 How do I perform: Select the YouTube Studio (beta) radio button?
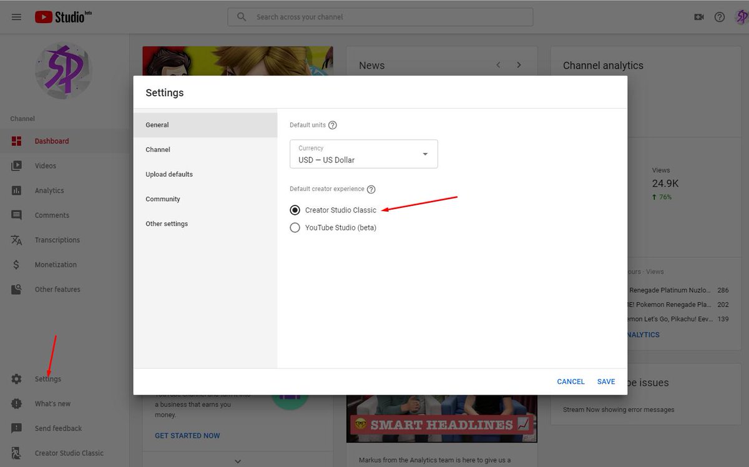295,228
